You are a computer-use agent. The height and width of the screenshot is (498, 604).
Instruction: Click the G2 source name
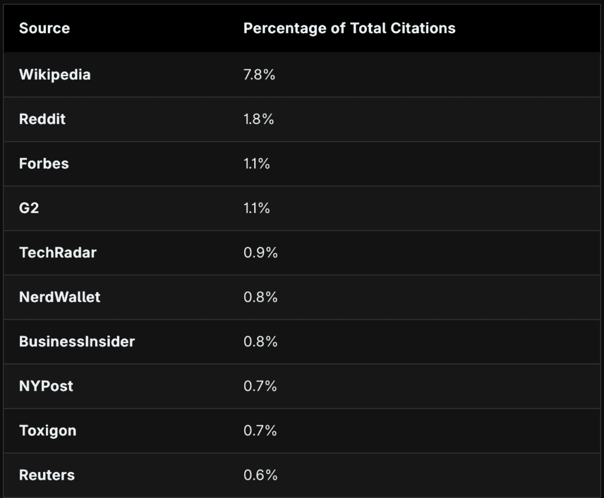pyautogui.click(x=29, y=208)
